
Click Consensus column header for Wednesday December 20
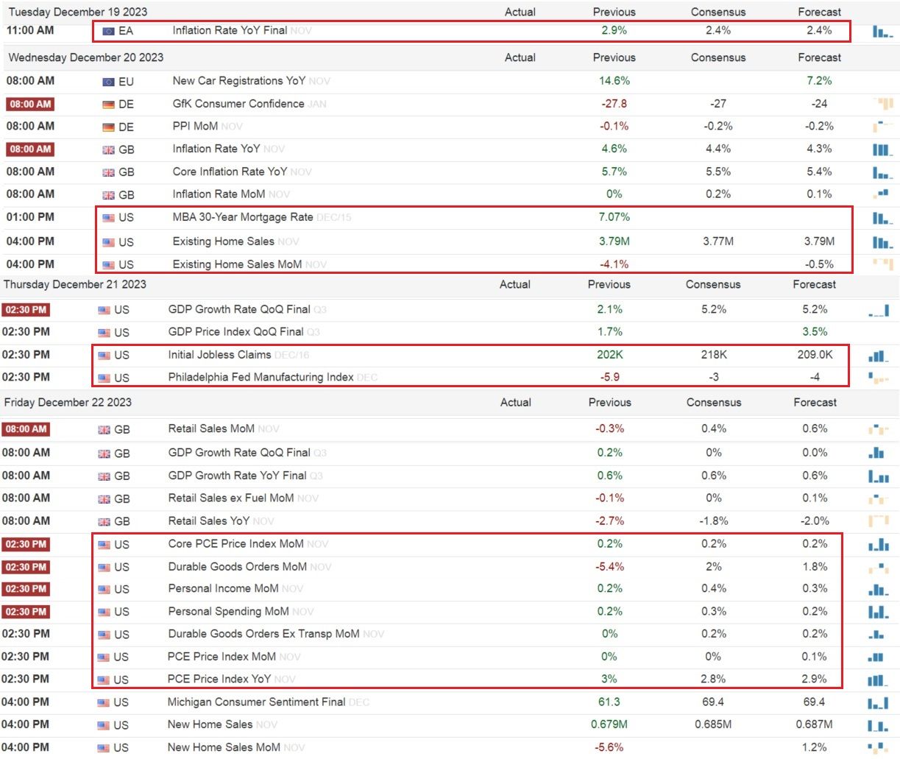(x=717, y=57)
